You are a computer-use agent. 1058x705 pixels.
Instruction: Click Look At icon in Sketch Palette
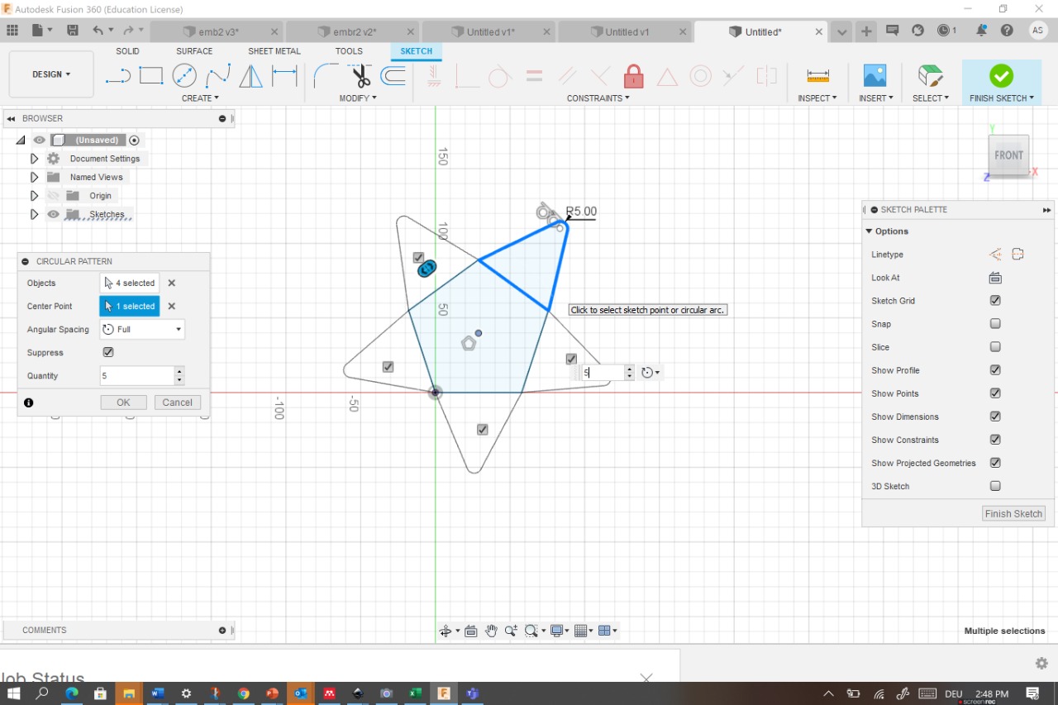click(995, 278)
